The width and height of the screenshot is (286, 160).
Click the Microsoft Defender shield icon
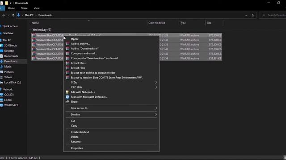tap(67, 97)
